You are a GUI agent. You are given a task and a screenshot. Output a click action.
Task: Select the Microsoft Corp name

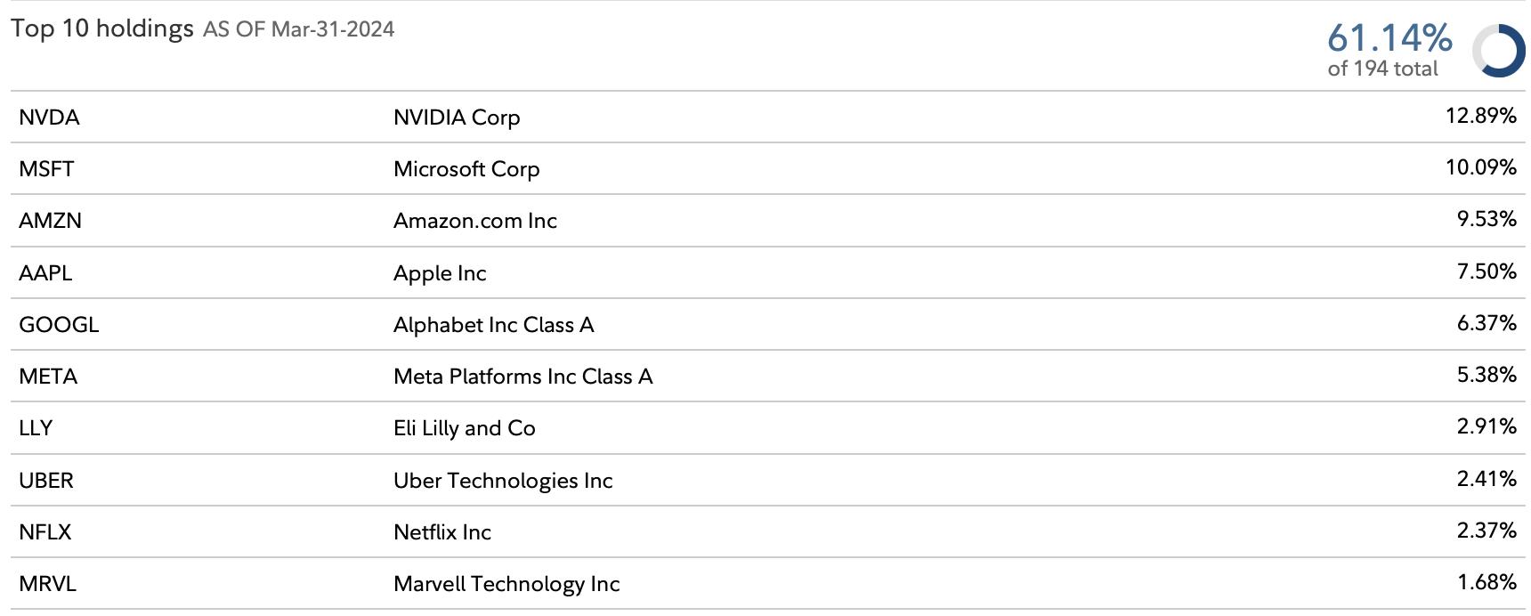pyautogui.click(x=466, y=169)
